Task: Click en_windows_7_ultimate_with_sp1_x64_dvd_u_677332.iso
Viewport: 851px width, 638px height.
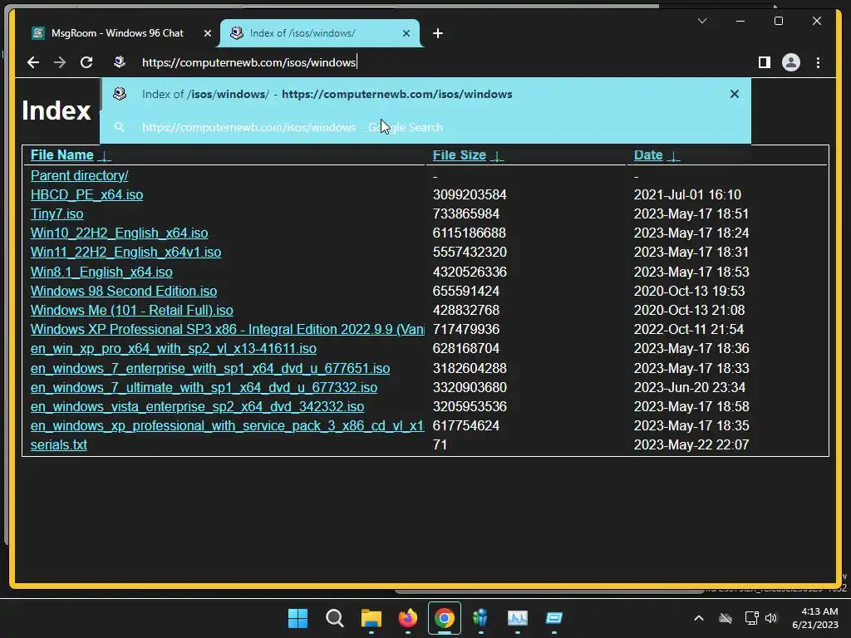Action: tap(204, 387)
